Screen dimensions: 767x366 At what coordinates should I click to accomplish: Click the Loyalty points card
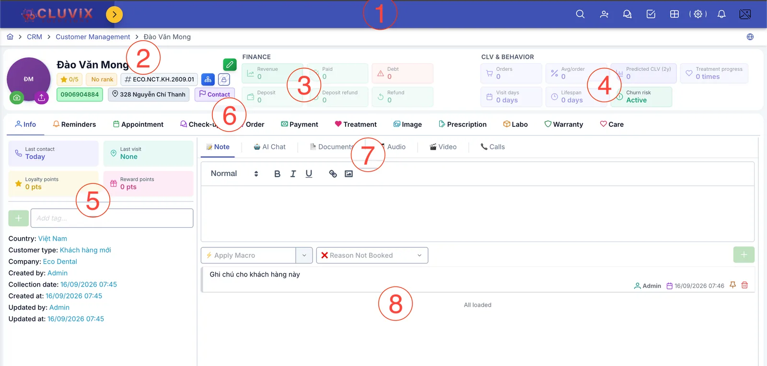point(53,184)
